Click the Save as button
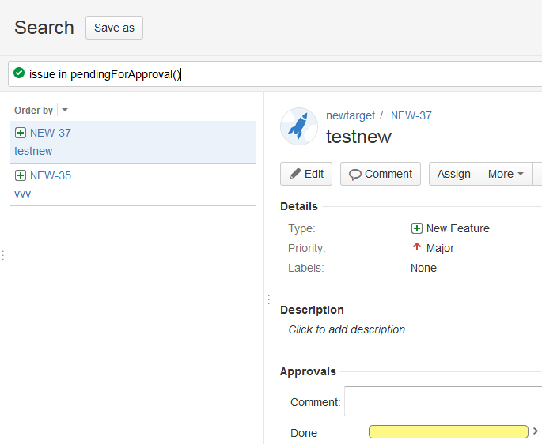 (x=114, y=28)
